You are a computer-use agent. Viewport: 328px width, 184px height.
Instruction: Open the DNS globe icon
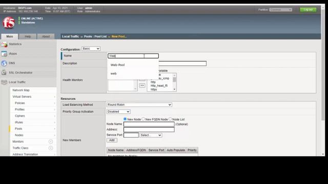(4, 63)
